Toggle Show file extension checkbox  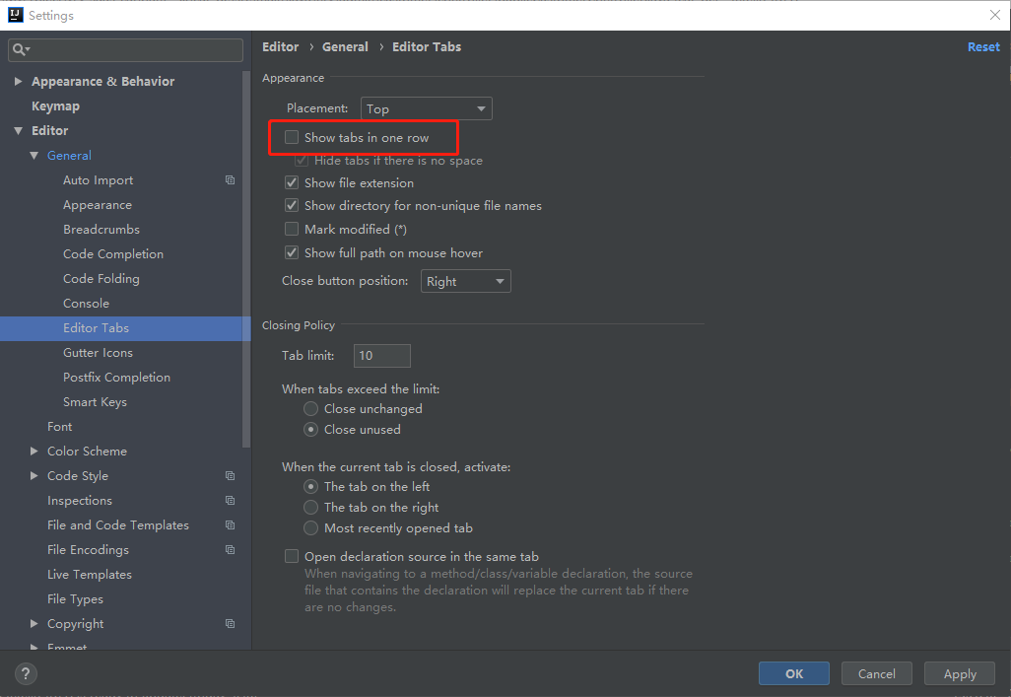click(x=292, y=182)
